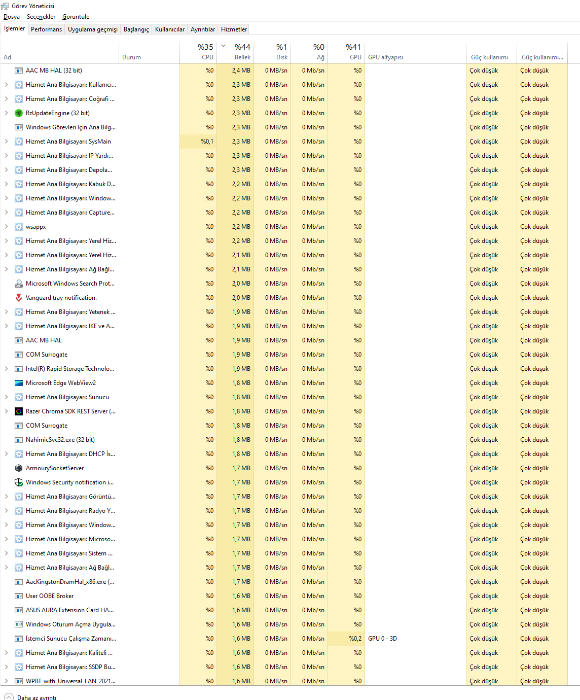Click the %0,1 CPU value for SysMain
This screenshot has width=580, height=700.
coord(198,142)
